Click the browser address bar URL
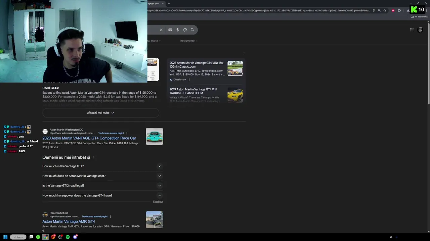 pyautogui.click(x=259, y=10)
